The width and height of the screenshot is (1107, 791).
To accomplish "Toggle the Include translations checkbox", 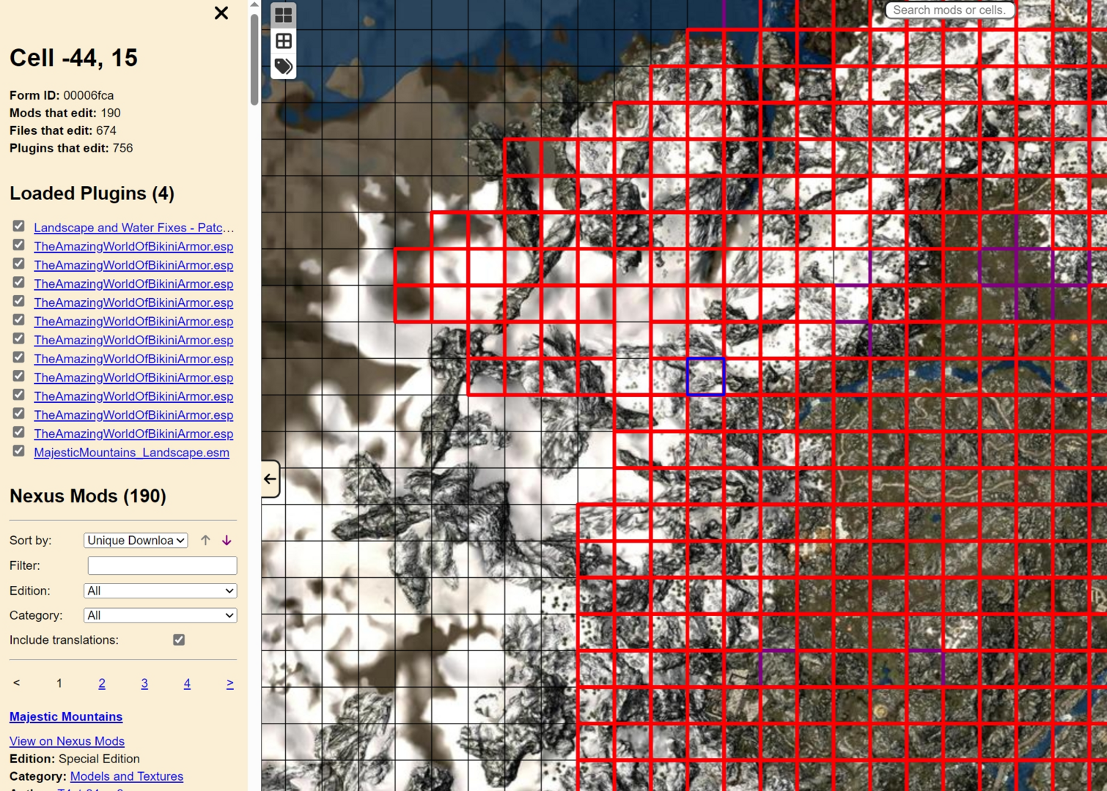I will click(x=179, y=640).
